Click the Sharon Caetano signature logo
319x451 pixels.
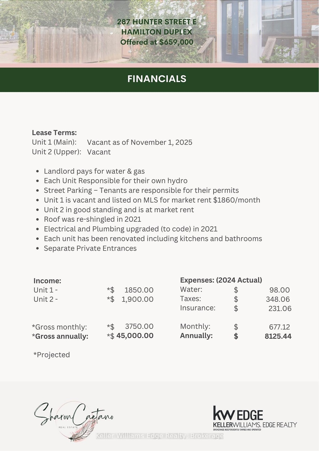74,414
